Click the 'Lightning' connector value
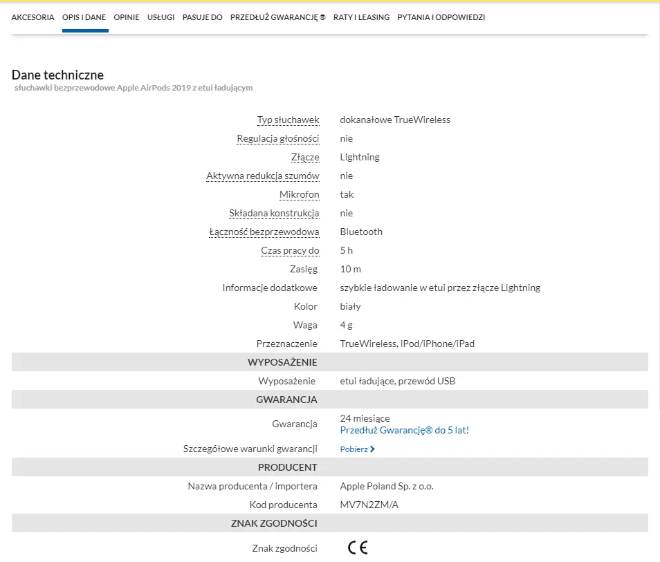The width and height of the screenshot is (660, 562). [x=360, y=158]
